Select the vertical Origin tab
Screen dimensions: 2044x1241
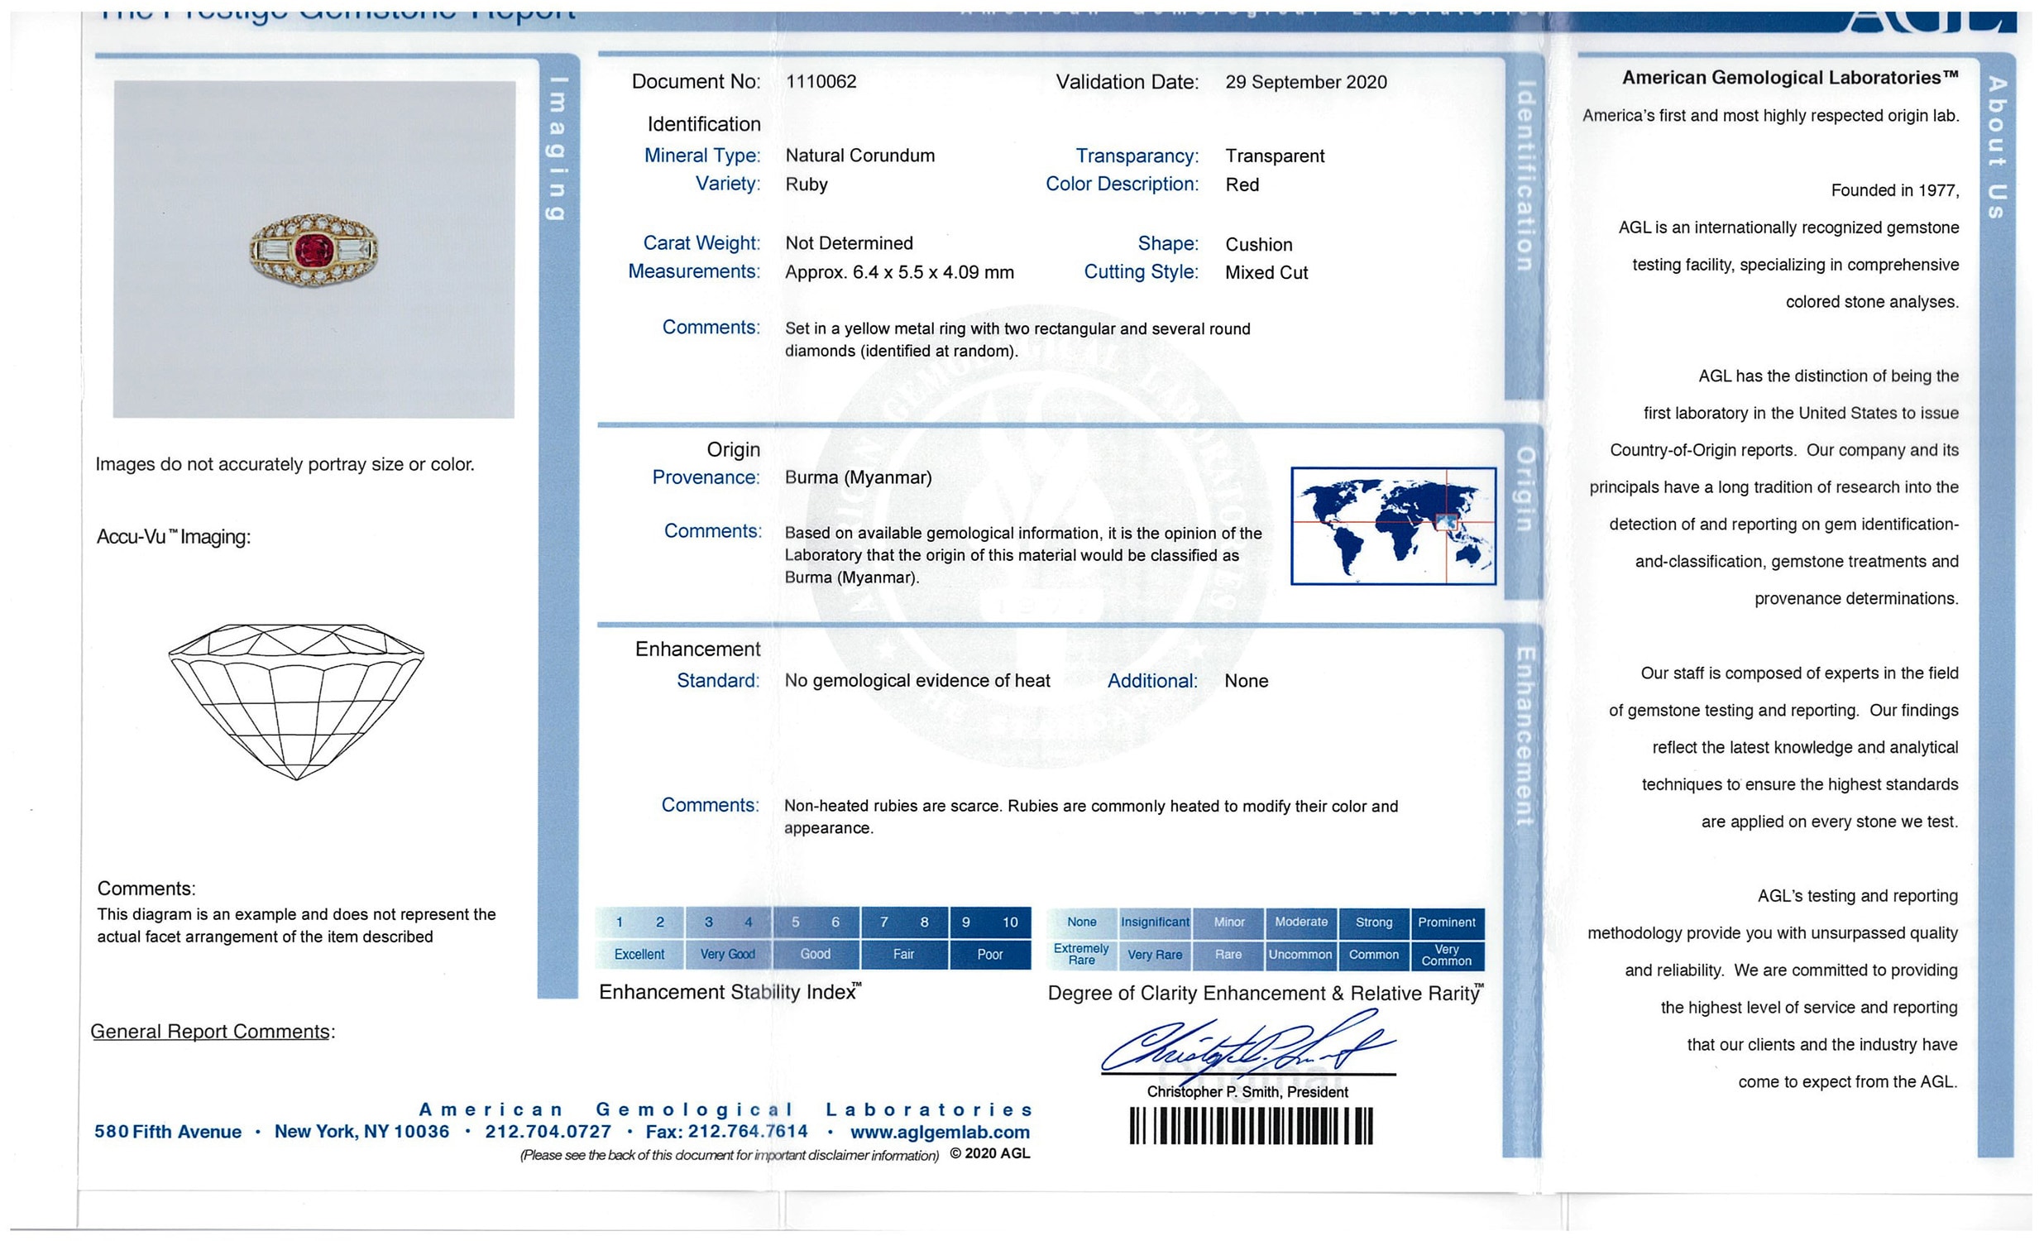[x=1524, y=490]
